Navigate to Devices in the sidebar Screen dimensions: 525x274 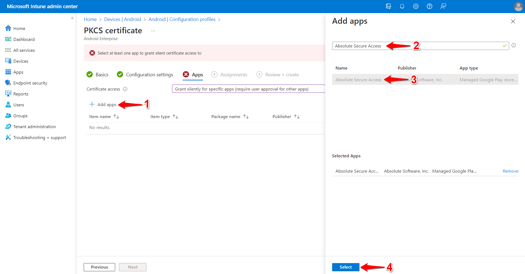pyautogui.click(x=21, y=61)
